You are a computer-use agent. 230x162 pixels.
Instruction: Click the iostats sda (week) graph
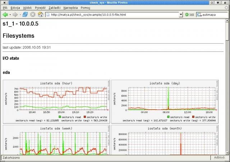(56, 140)
